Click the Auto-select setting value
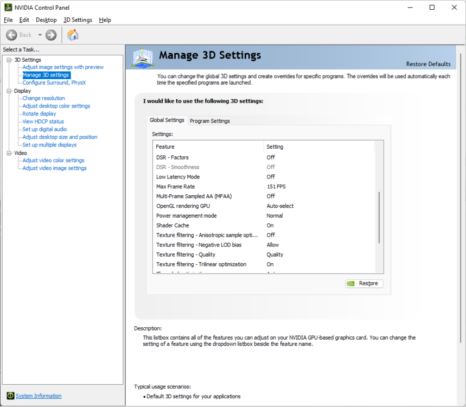 point(280,206)
